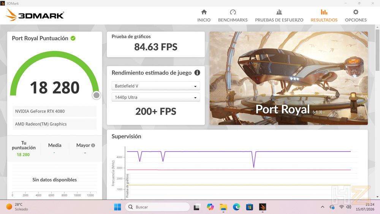Screen dimensions: 380x214
Task: Click the 84.63 FPS graphics test value
Action: pos(156,47)
